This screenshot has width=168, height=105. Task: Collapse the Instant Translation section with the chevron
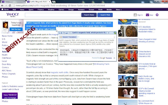point(114,37)
